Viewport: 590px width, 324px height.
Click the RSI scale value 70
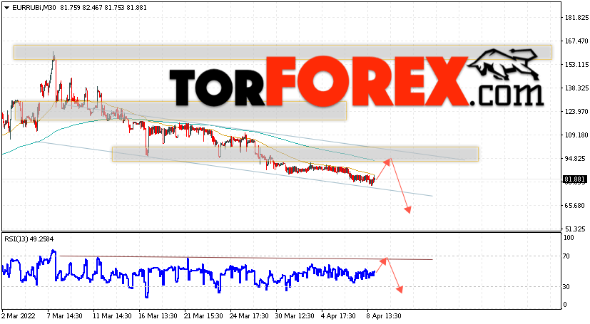(x=566, y=256)
